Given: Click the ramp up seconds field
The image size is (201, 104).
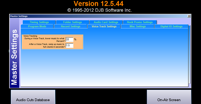Looking at the screenshot, I should coord(69,45).
